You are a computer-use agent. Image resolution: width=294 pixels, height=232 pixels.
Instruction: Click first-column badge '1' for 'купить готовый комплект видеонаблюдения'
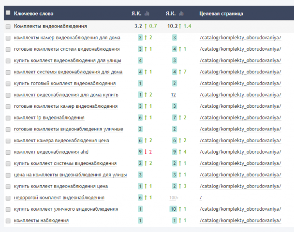140,84
